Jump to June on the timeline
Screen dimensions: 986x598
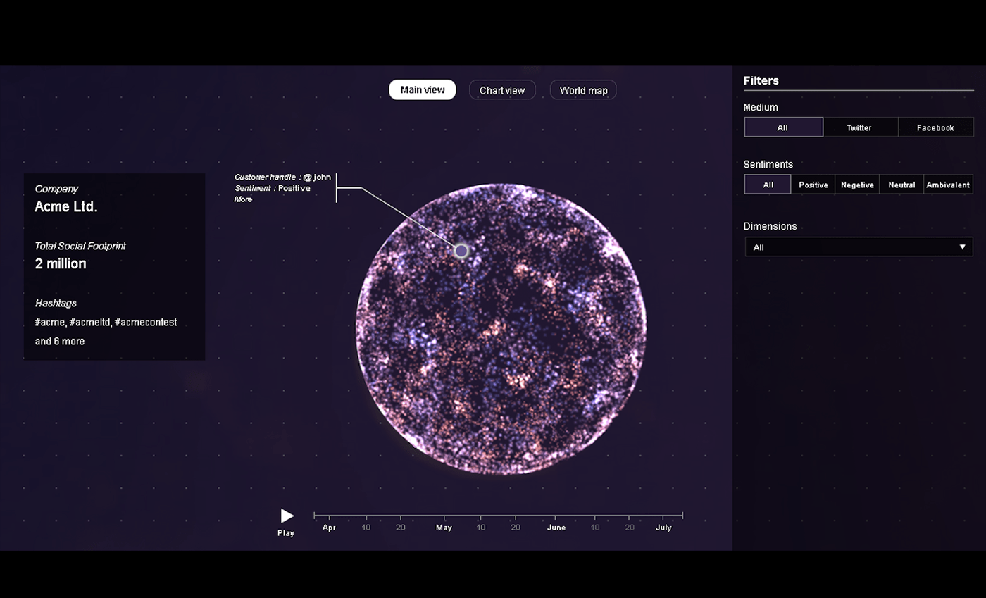[556, 527]
